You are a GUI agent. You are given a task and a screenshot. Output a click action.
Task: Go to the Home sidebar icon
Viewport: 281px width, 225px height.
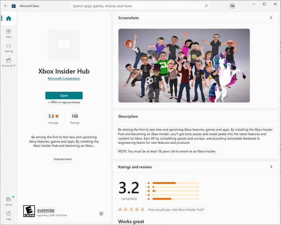pyautogui.click(x=8, y=18)
